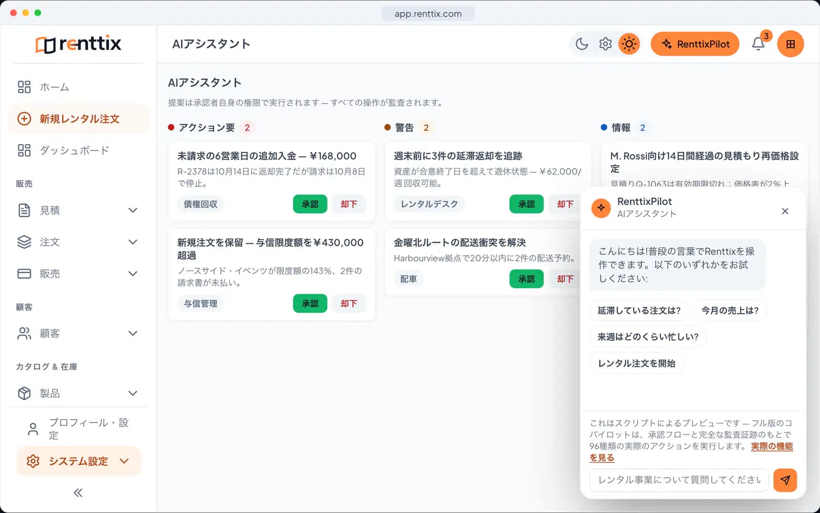Go to ホーム in sidebar

click(x=78, y=87)
